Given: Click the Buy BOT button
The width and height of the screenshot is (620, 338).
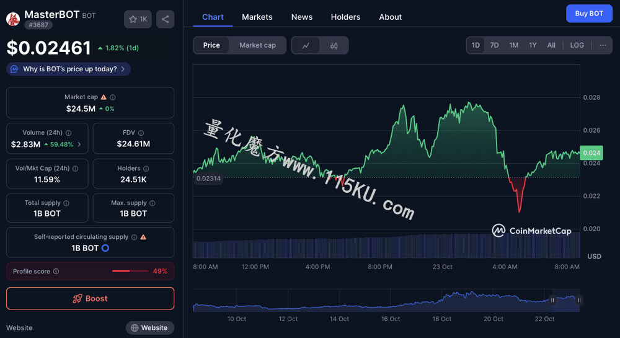Looking at the screenshot, I should click(589, 14).
